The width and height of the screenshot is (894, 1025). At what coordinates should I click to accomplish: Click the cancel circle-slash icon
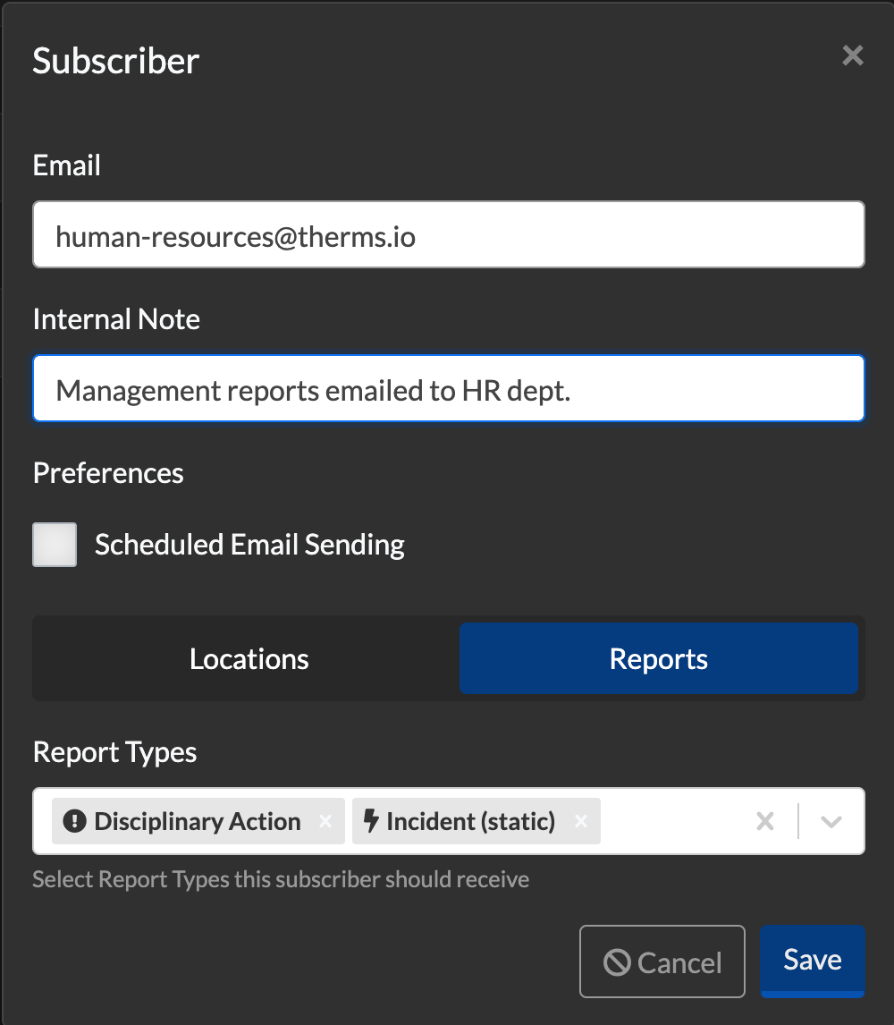click(x=619, y=961)
